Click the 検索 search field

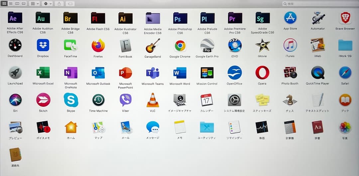(x=320, y=4)
